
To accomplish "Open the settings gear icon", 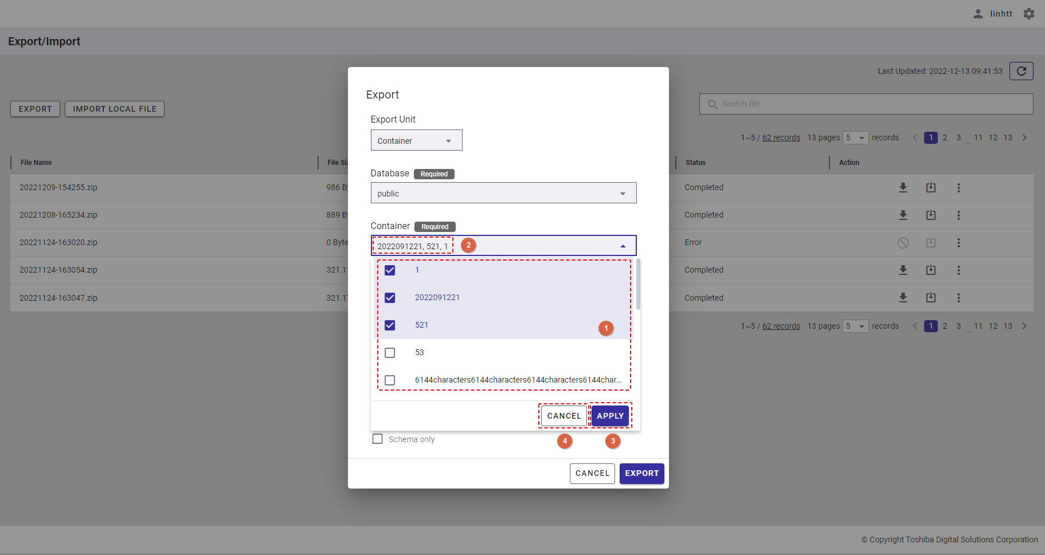I will click(x=1029, y=14).
